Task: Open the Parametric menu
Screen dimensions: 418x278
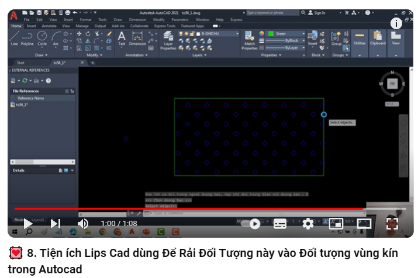Action: [x=180, y=20]
